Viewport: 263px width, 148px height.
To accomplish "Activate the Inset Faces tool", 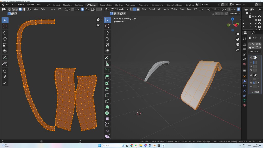I will coord(107,83).
